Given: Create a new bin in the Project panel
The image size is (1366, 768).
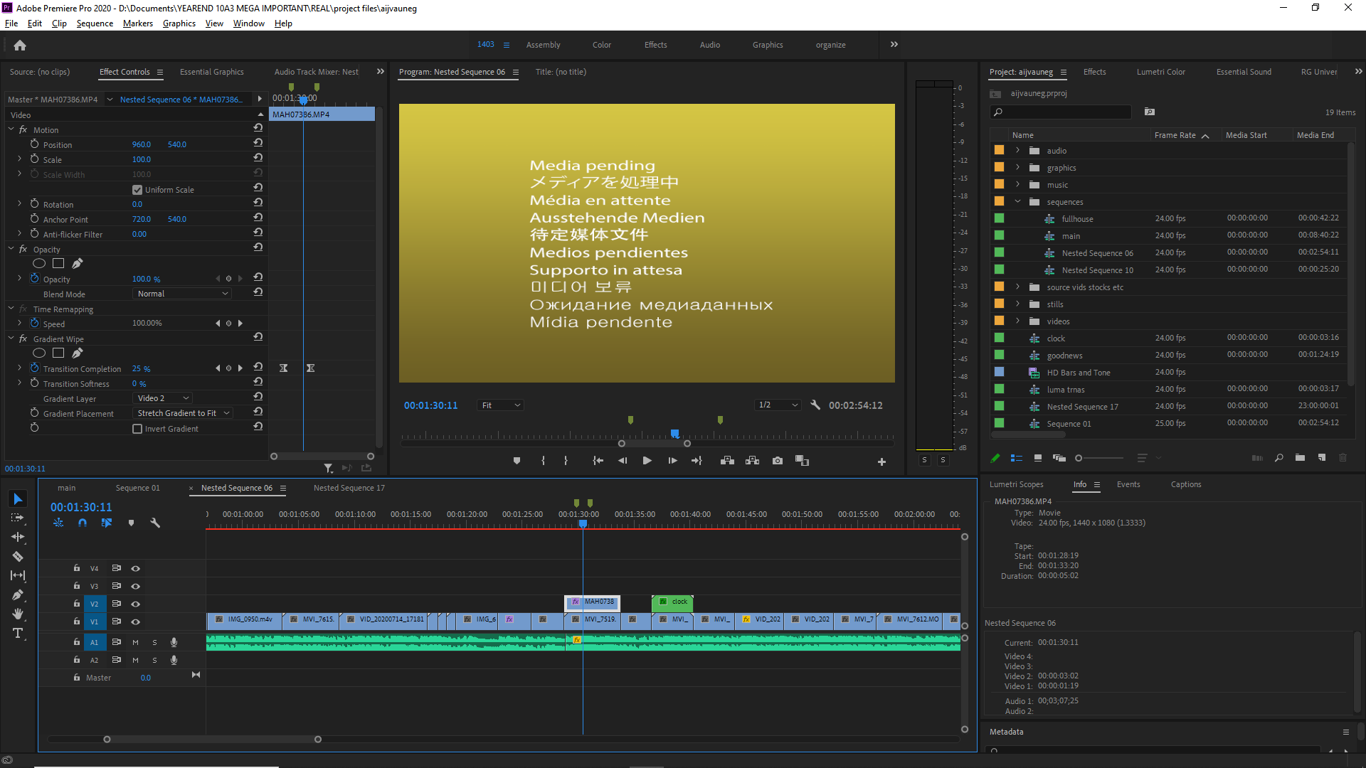Looking at the screenshot, I should coord(1301,458).
